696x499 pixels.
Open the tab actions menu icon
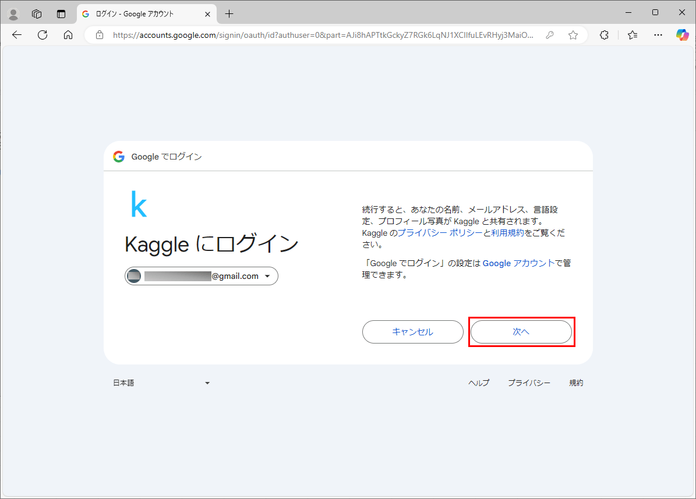point(61,14)
